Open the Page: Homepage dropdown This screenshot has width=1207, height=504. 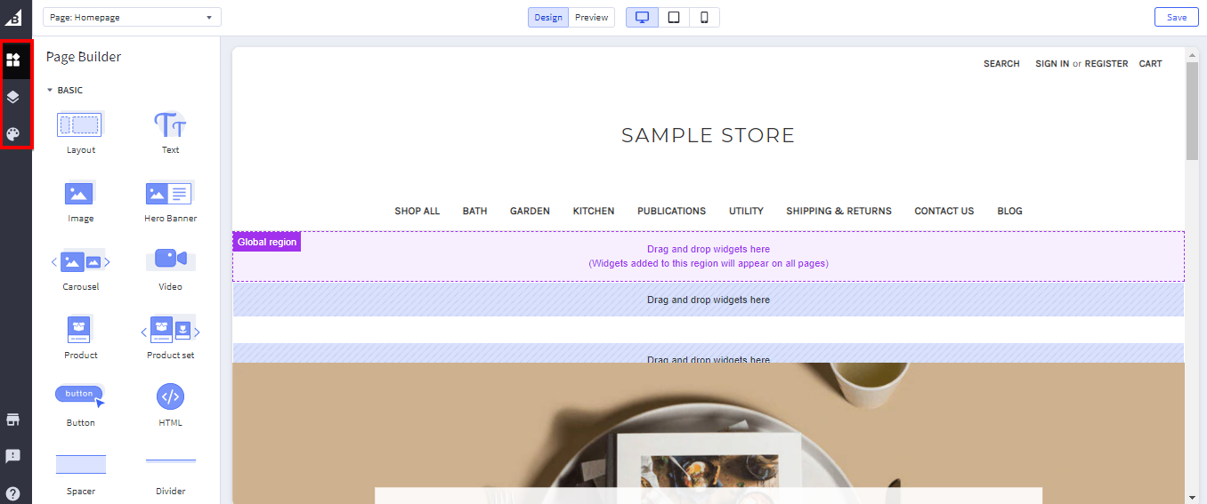pos(132,17)
